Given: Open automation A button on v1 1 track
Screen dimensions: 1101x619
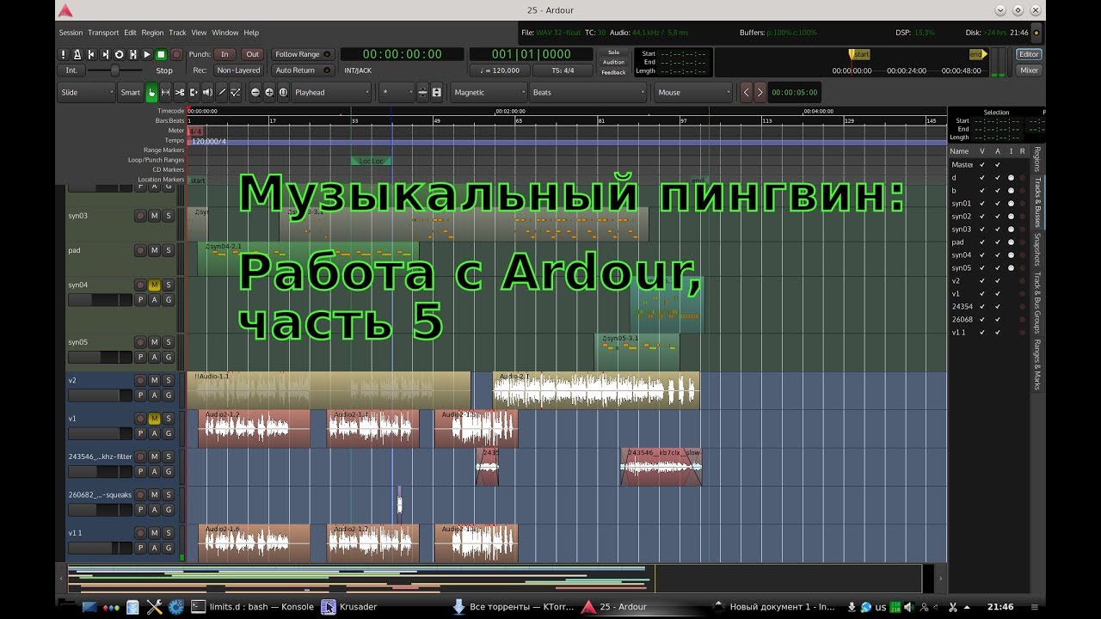Looking at the screenshot, I should point(154,548).
